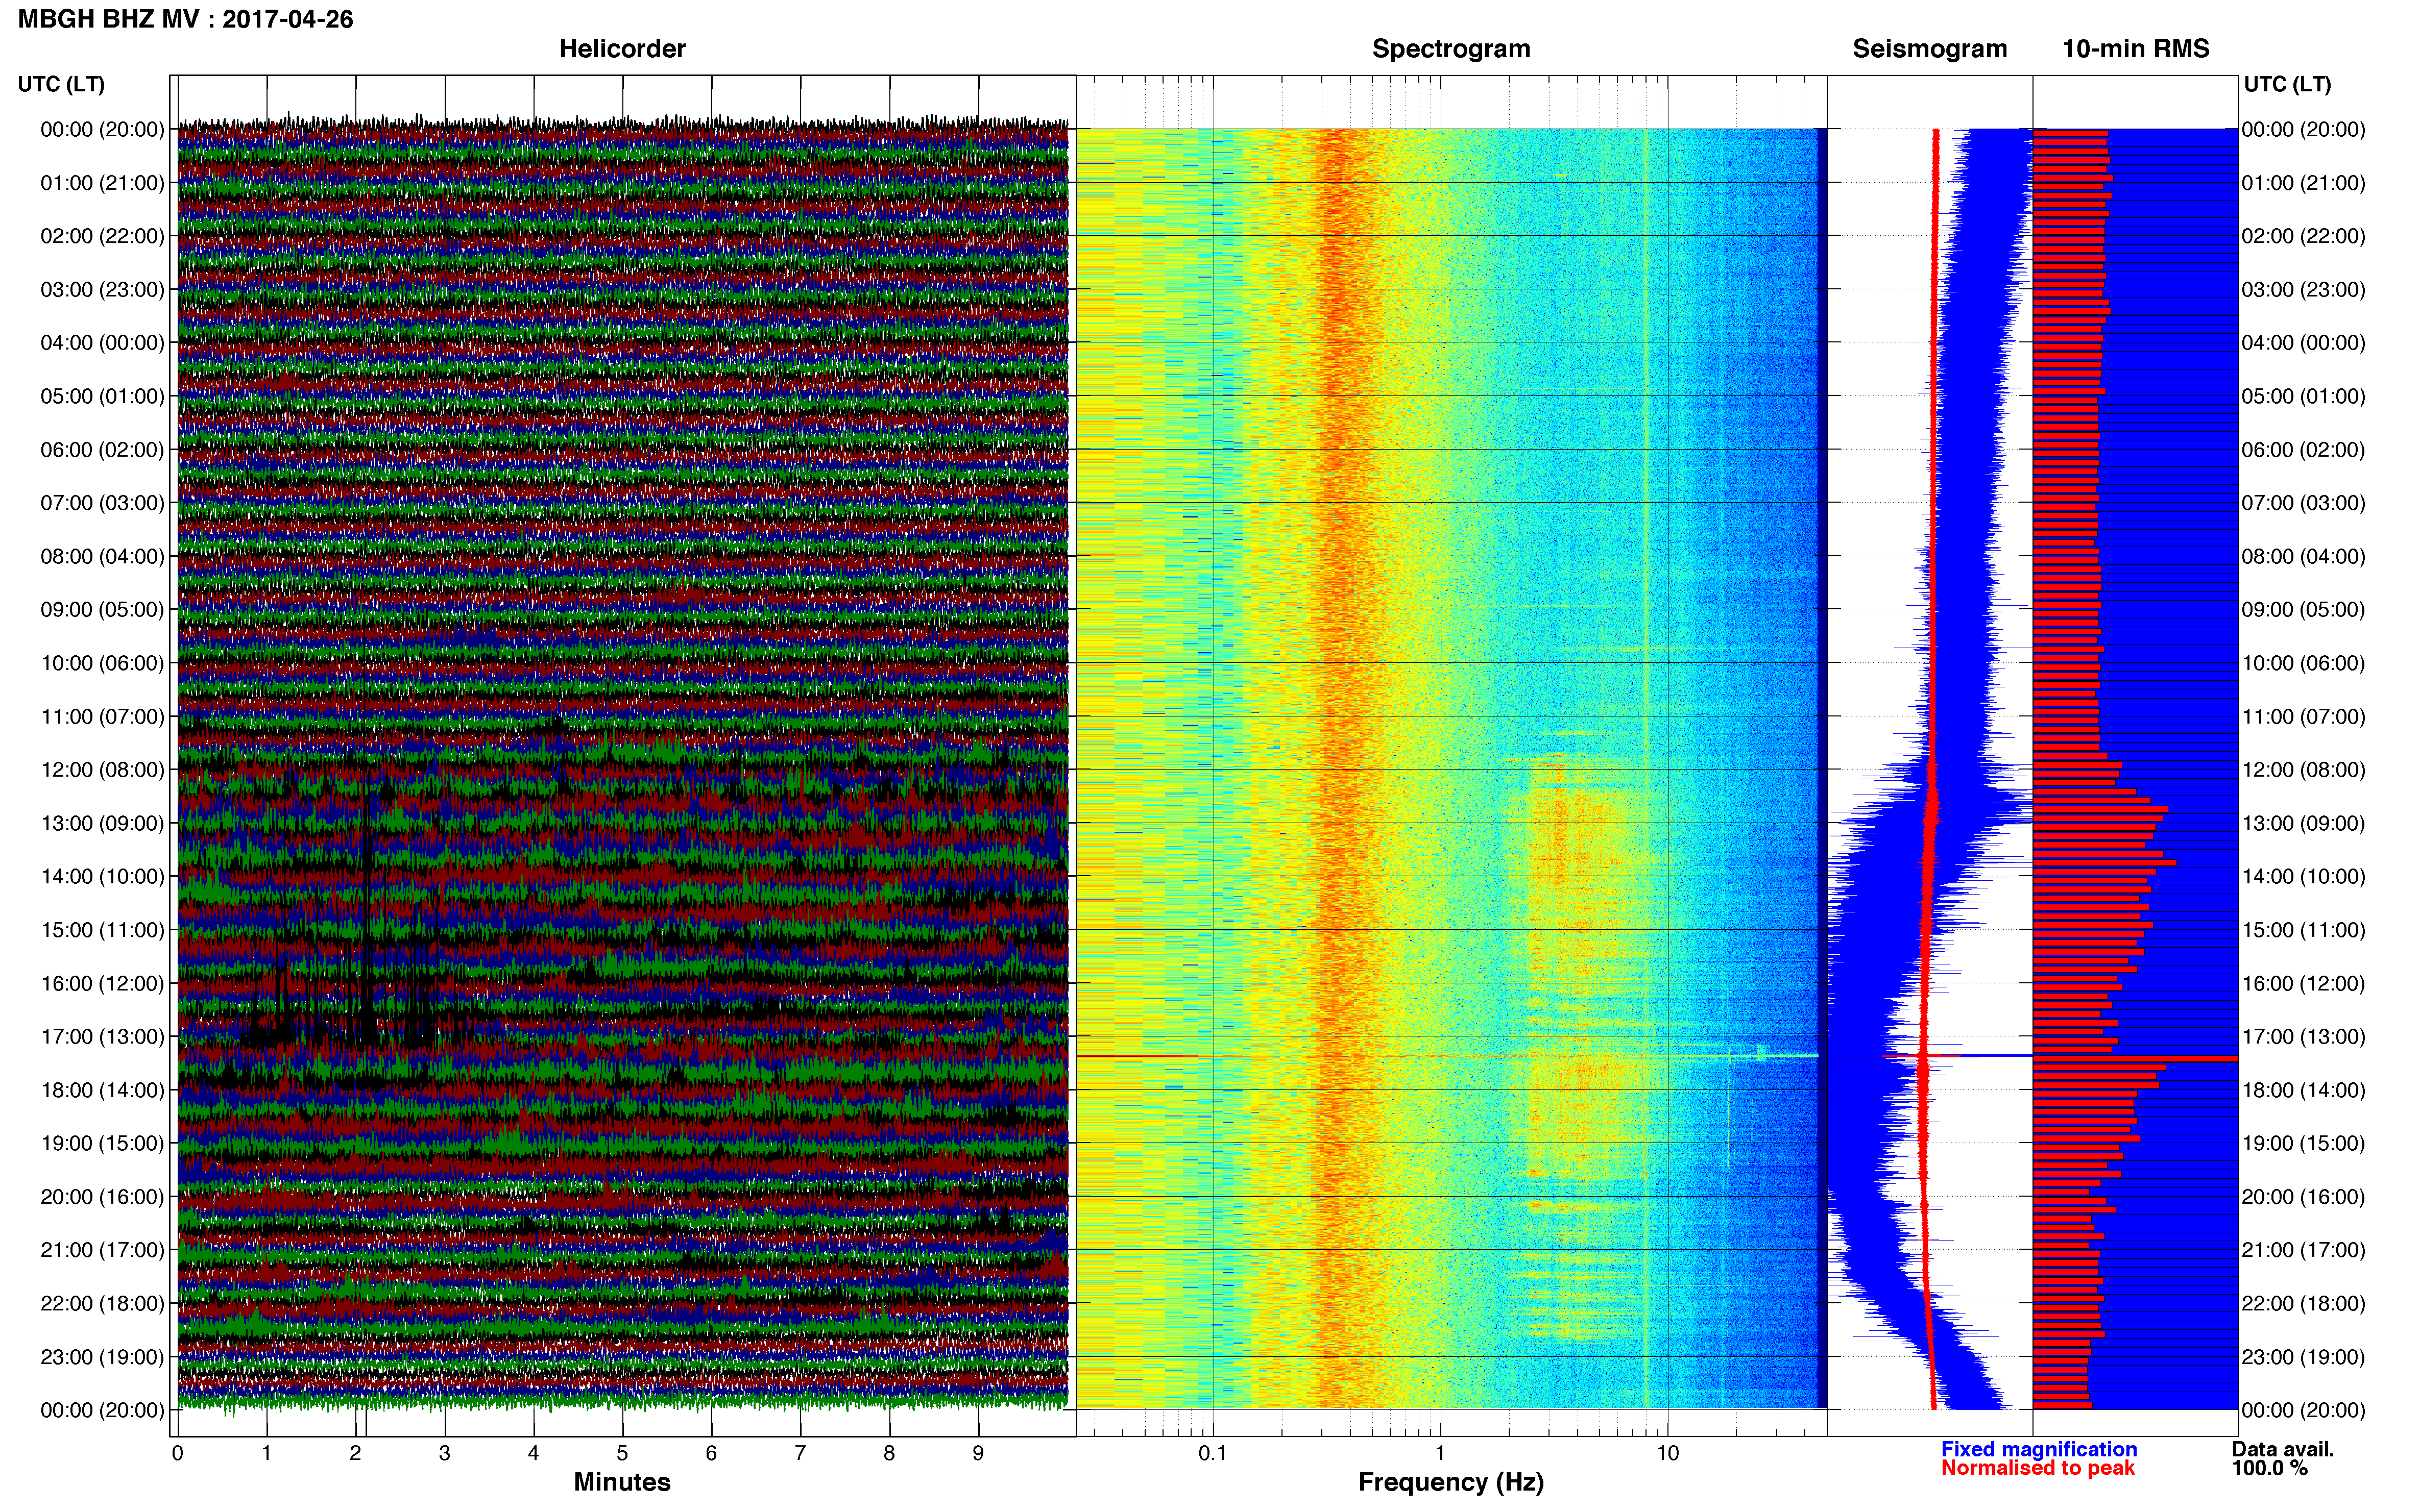Click the left 'UTC (LT)' axis label
This screenshot has height=1512, width=2420.
(x=61, y=84)
